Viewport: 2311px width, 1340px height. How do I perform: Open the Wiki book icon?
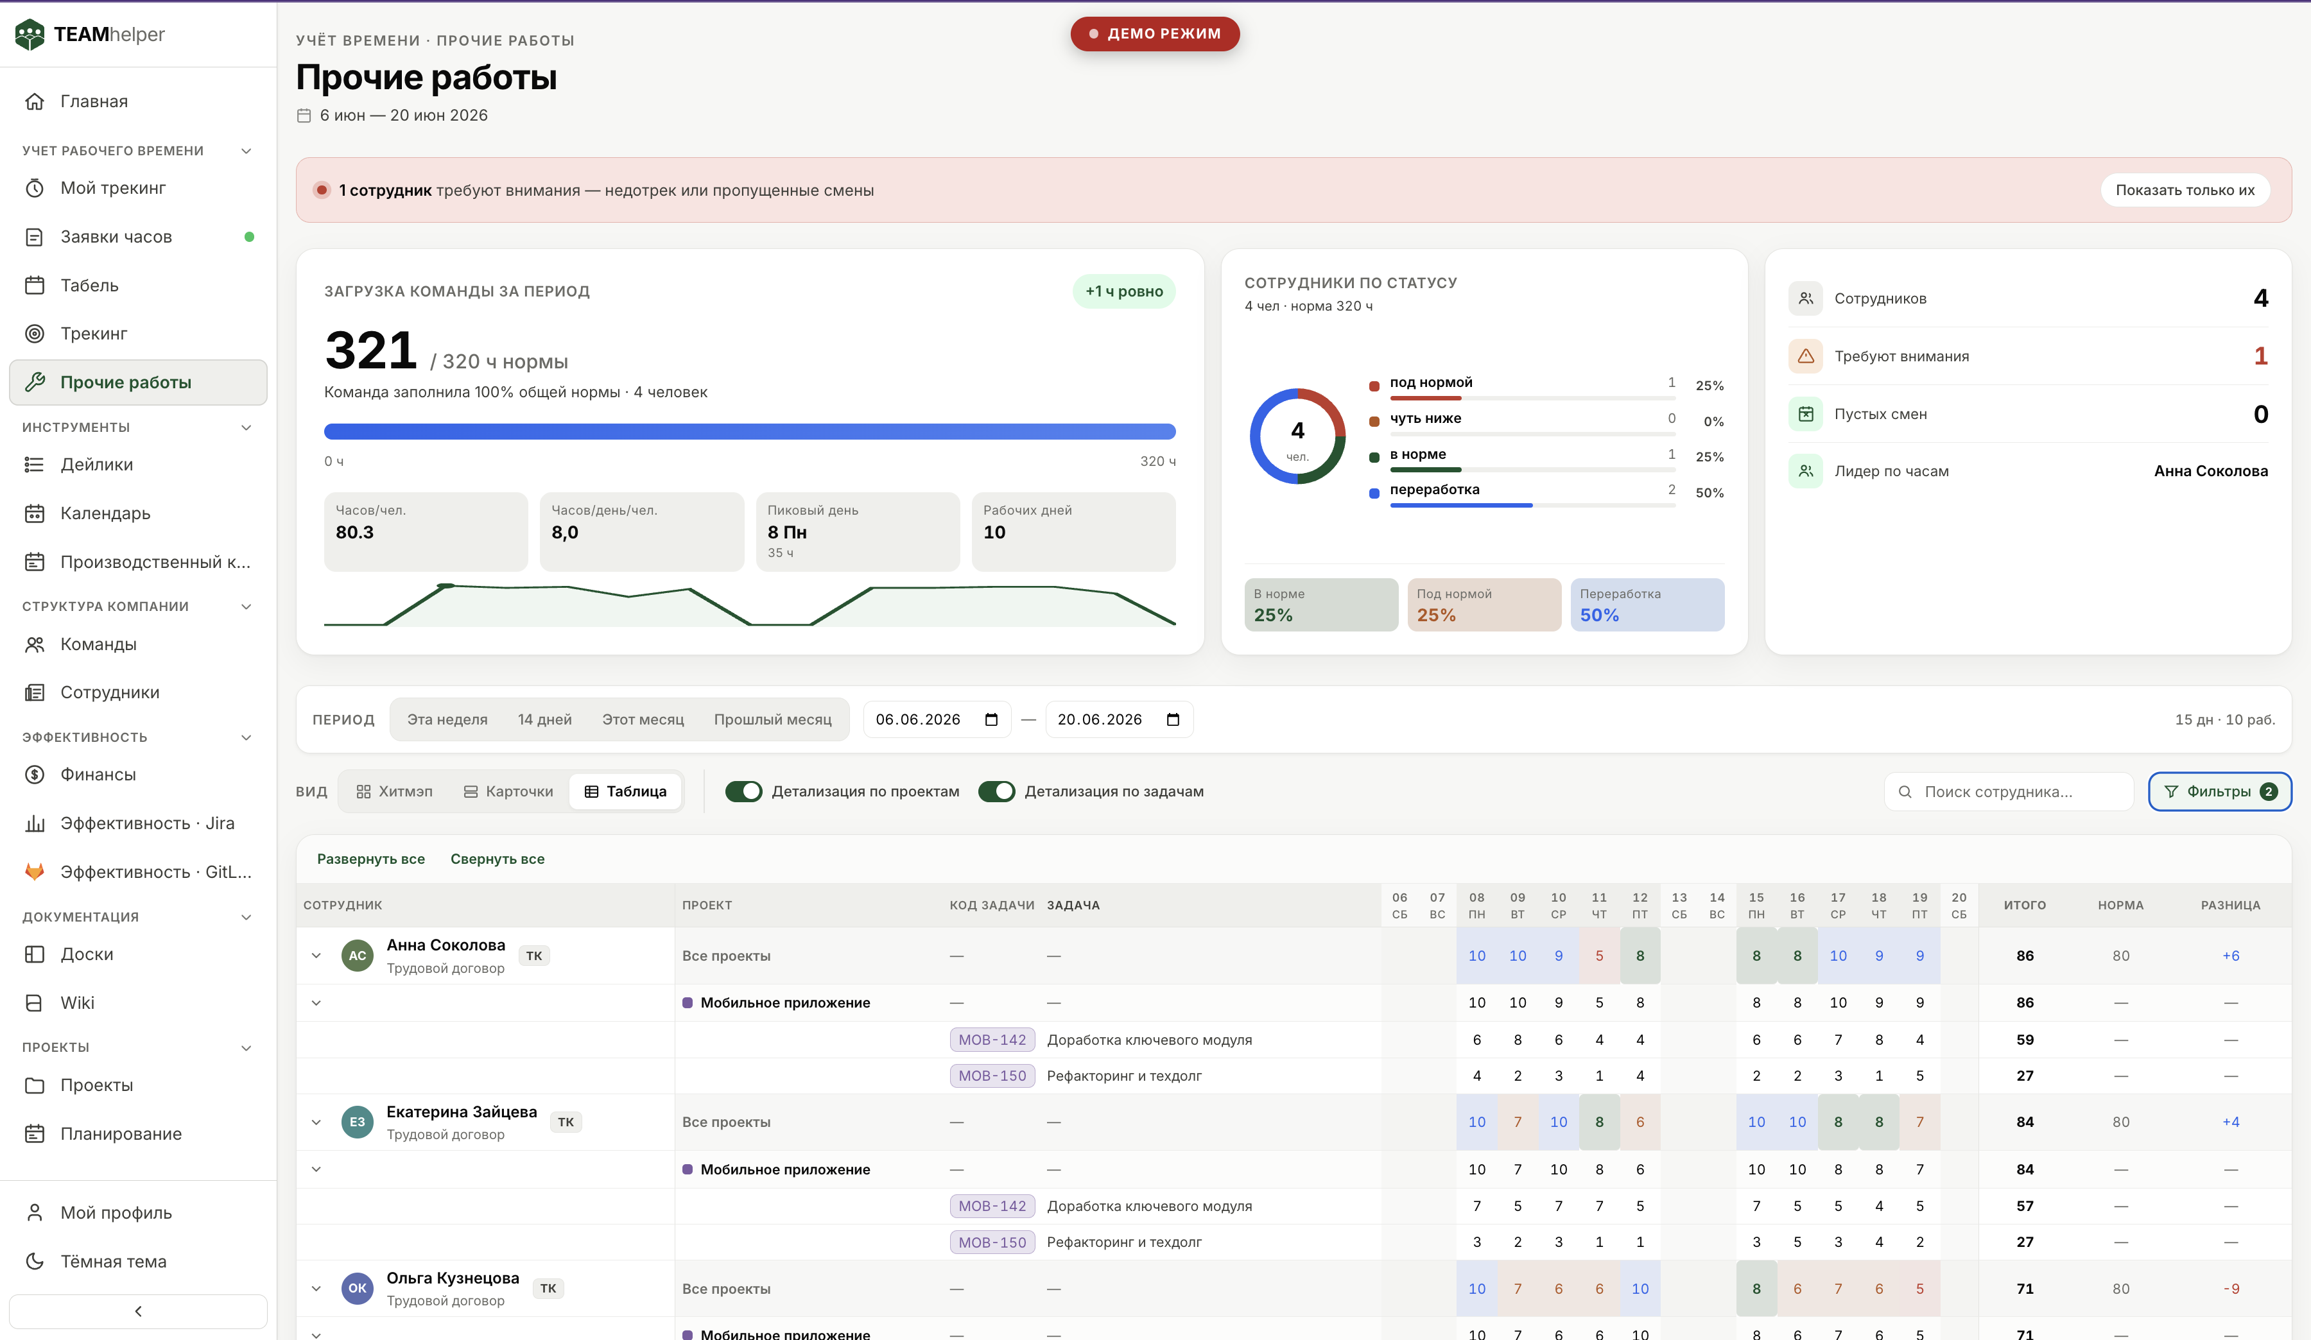[35, 1002]
